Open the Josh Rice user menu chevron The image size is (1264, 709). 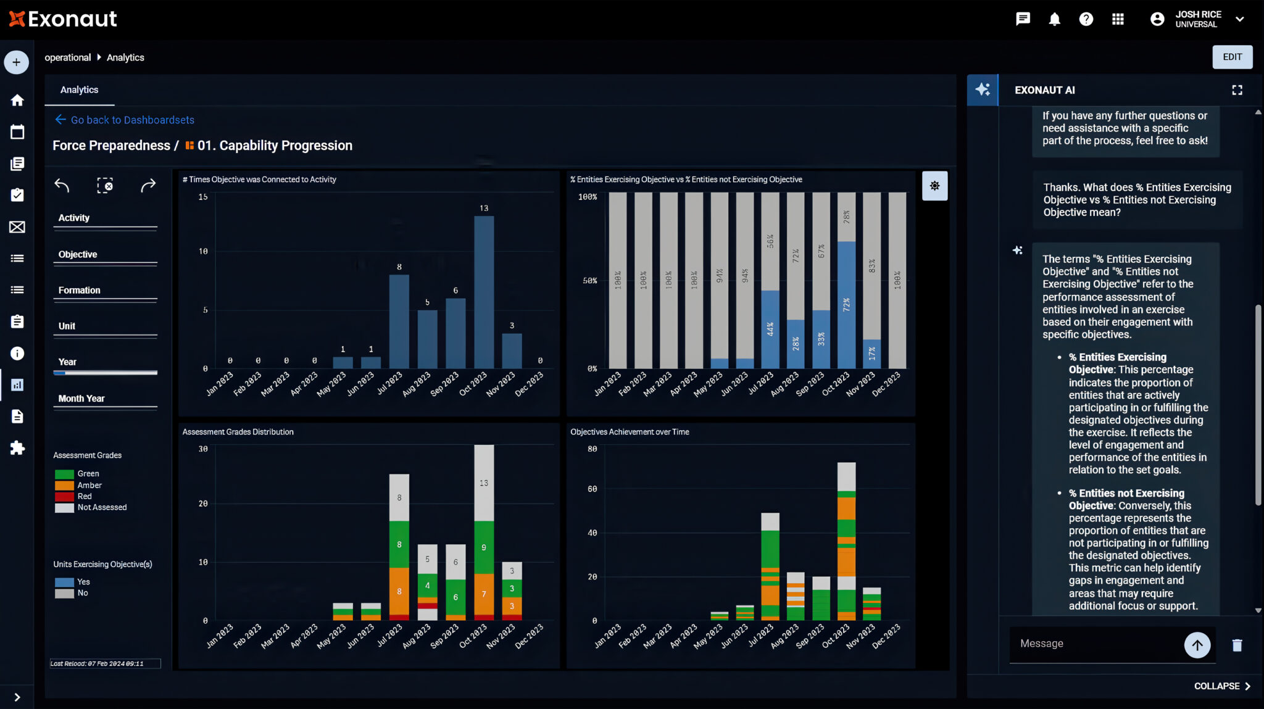(1239, 19)
